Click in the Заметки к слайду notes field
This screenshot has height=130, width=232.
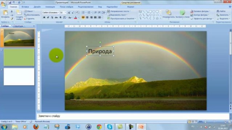coord(133,116)
